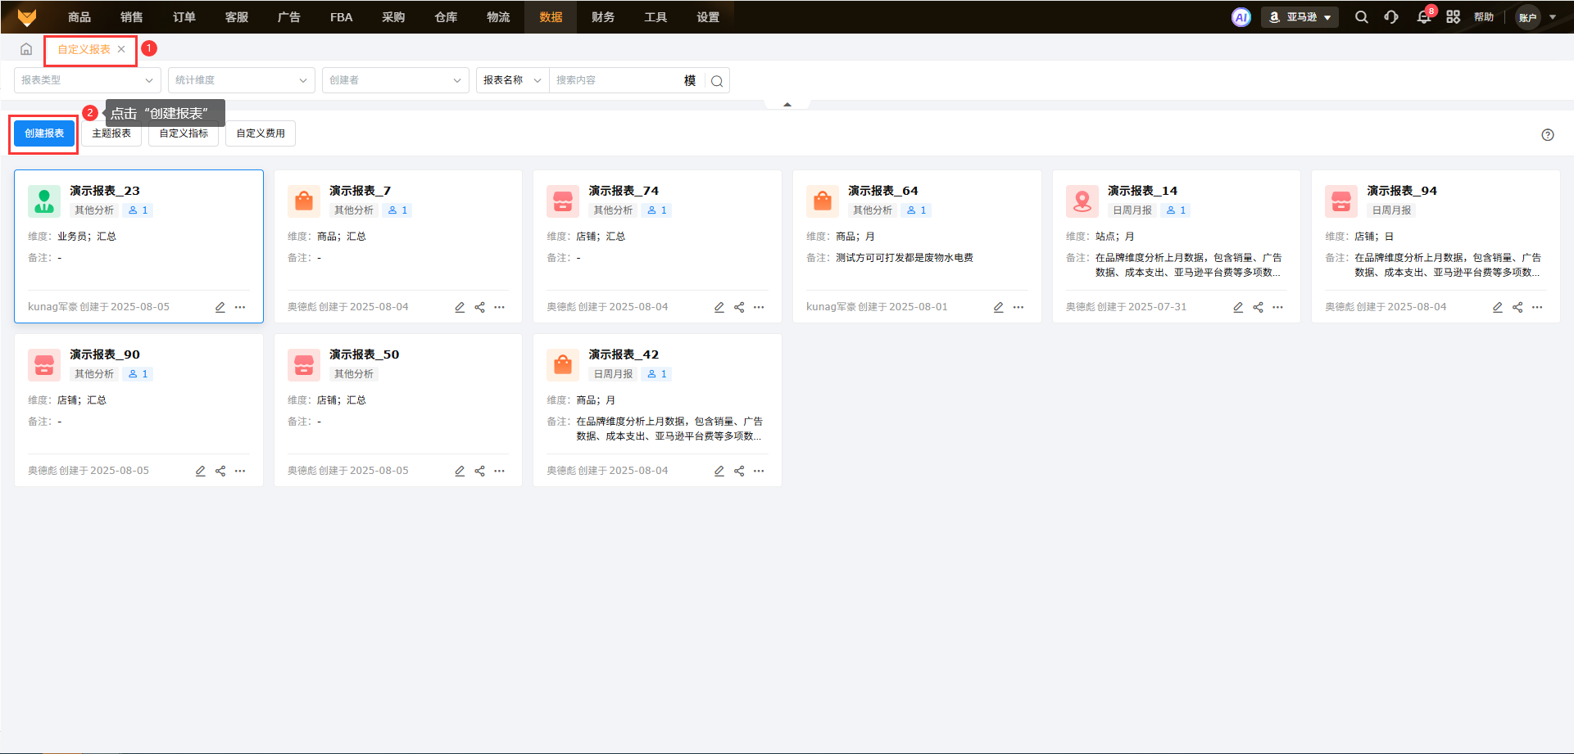Image resolution: width=1574 pixels, height=754 pixels.
Task: Open more options for 演示报表_42
Action: (x=759, y=472)
